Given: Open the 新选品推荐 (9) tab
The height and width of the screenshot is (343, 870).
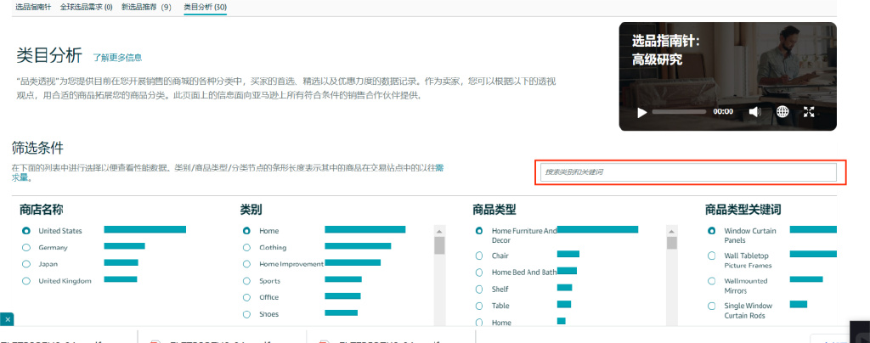Looking at the screenshot, I should 146,7.
